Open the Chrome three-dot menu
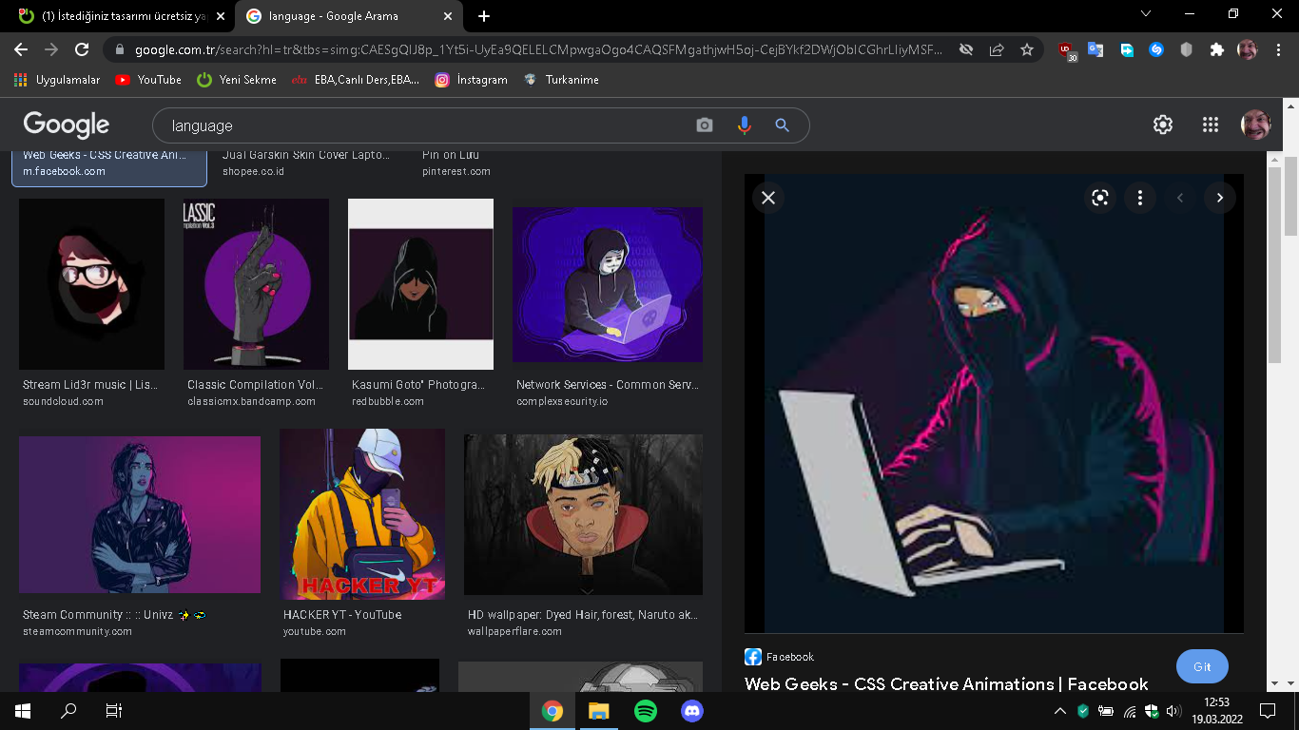The width and height of the screenshot is (1299, 730). tap(1278, 49)
